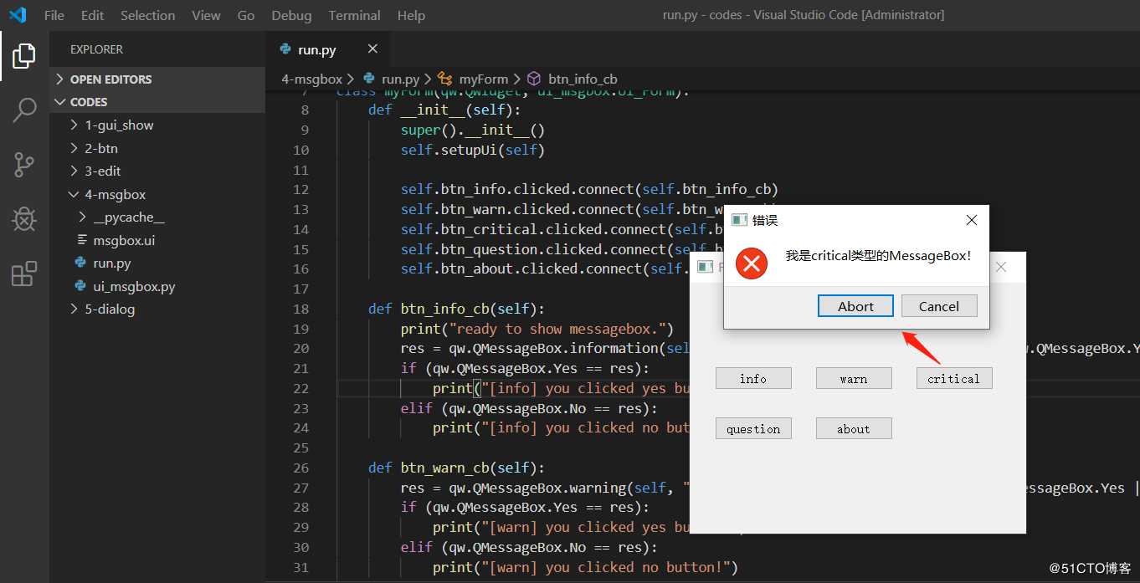This screenshot has height=583, width=1140.
Task: Open the Terminal menu
Action: click(x=355, y=15)
